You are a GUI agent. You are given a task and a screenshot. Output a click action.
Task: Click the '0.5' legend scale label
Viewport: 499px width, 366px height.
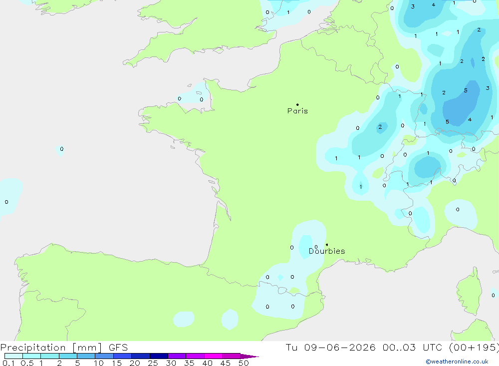(27, 363)
